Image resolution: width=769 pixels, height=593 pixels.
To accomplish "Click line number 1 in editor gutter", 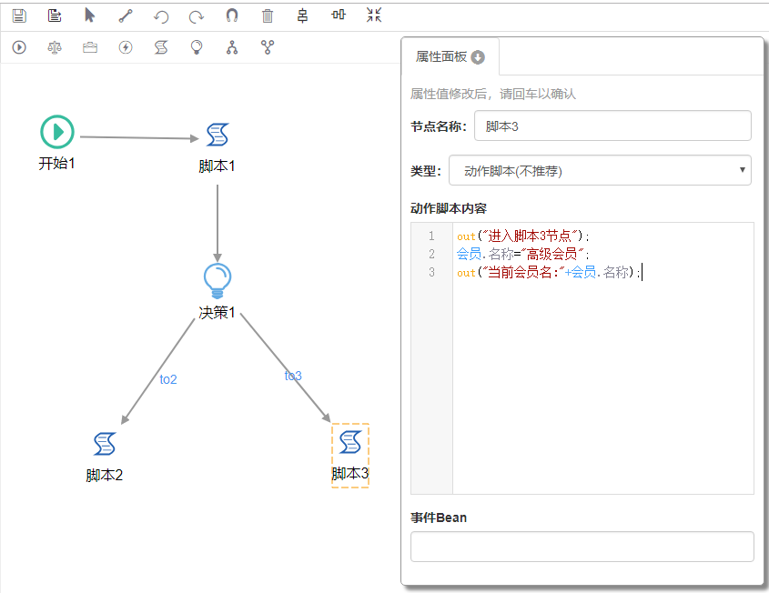I will click(431, 236).
